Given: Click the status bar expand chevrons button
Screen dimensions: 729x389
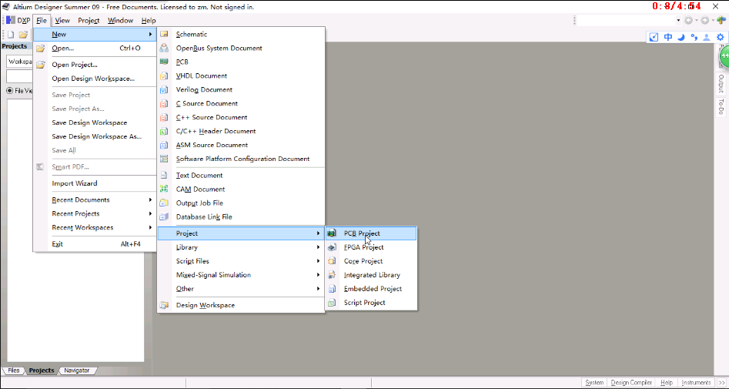Looking at the screenshot, I should [721, 383].
